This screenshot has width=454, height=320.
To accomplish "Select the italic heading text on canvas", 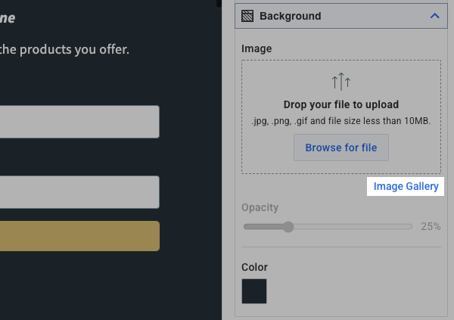I will [8, 17].
